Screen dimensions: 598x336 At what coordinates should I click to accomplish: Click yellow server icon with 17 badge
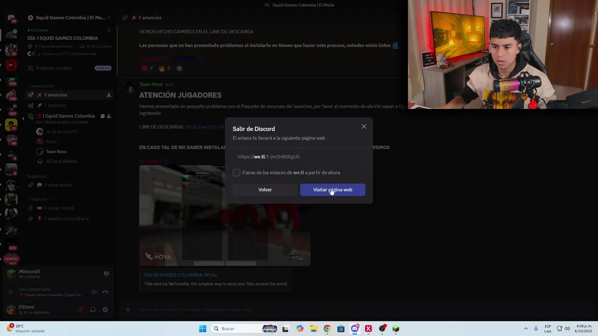pyautogui.click(x=11, y=125)
